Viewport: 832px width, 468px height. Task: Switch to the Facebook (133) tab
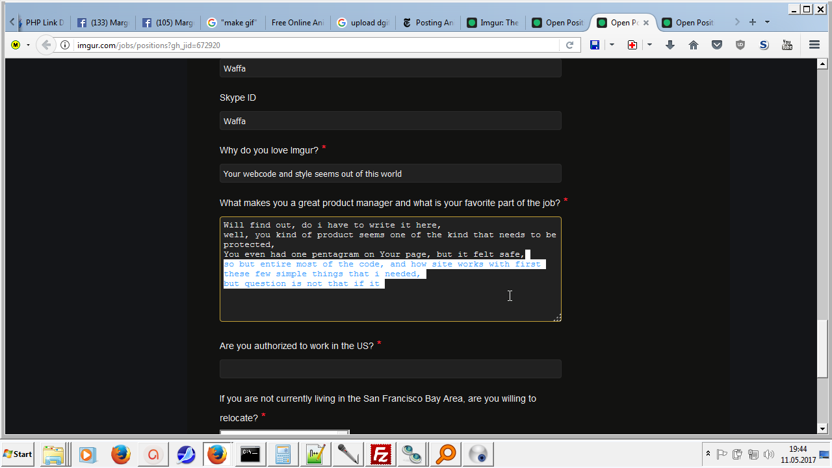click(103, 23)
